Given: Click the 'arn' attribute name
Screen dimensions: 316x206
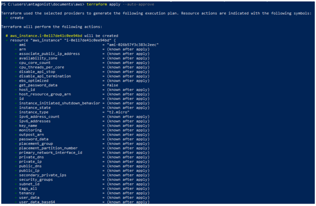Looking at the screenshot, I should pos(22,49).
